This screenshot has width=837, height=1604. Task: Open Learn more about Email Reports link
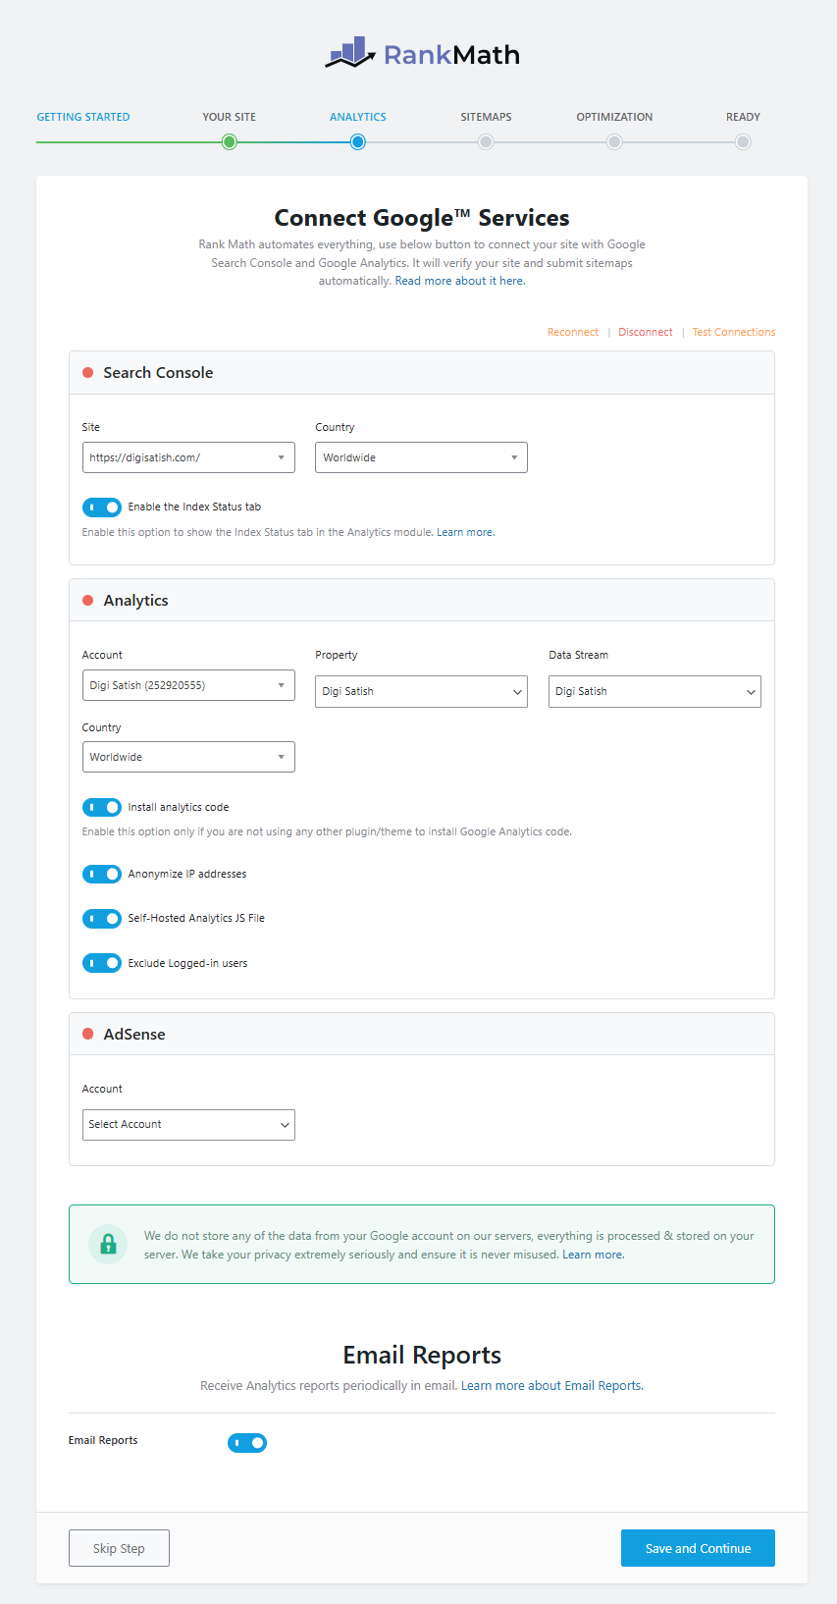tap(551, 1386)
